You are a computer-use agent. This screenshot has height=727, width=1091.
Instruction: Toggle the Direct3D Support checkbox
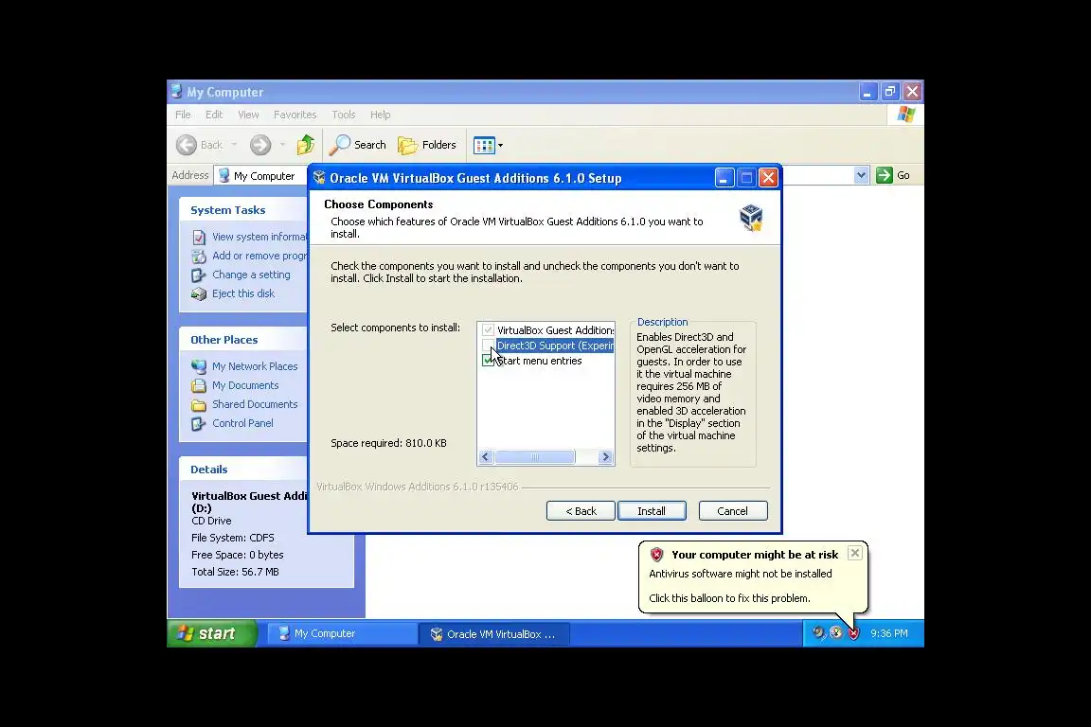tap(488, 346)
